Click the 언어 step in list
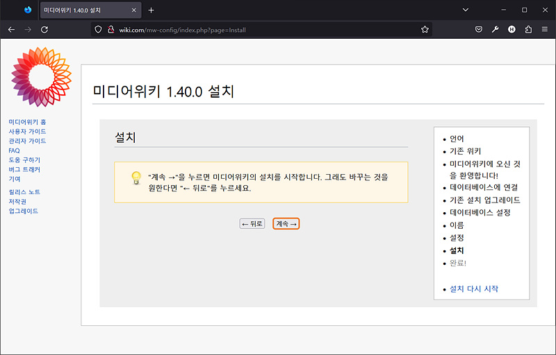Image resolution: width=556 pixels, height=355 pixels. [457, 139]
